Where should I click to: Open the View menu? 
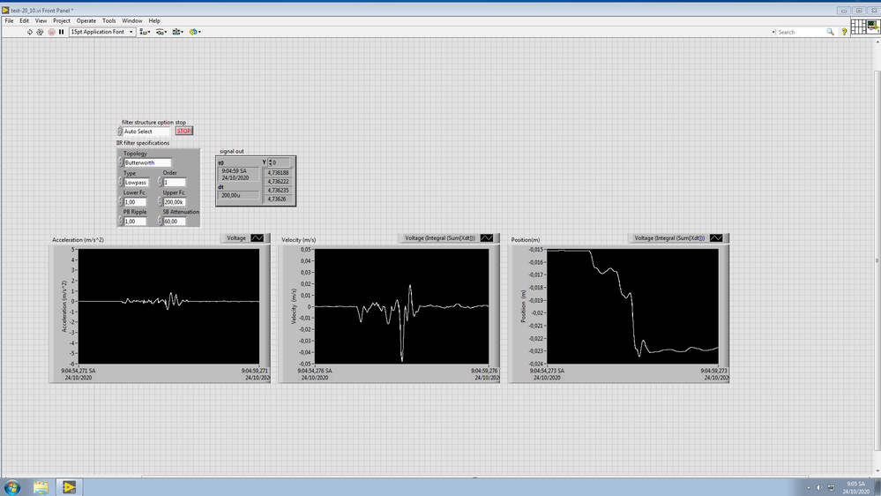tap(41, 21)
